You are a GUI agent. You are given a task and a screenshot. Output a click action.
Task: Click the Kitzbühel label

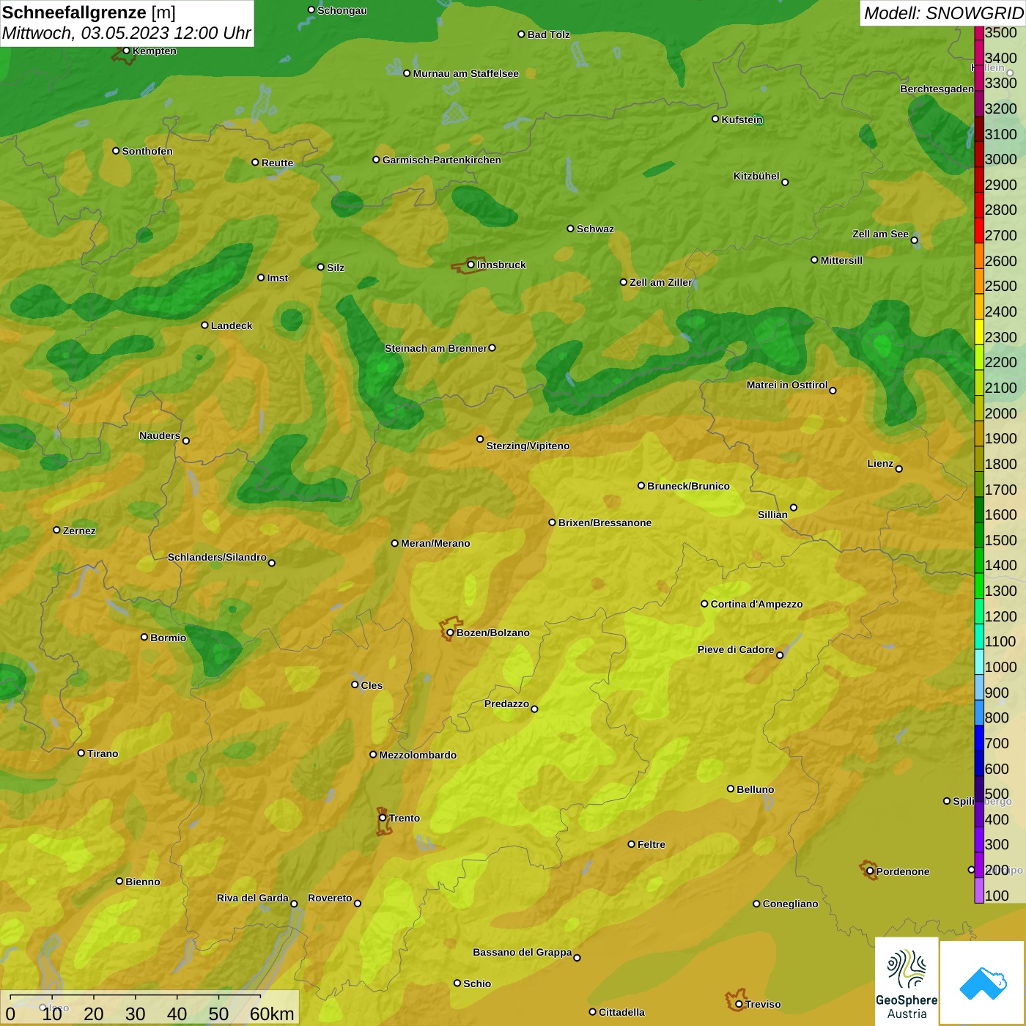tap(756, 176)
